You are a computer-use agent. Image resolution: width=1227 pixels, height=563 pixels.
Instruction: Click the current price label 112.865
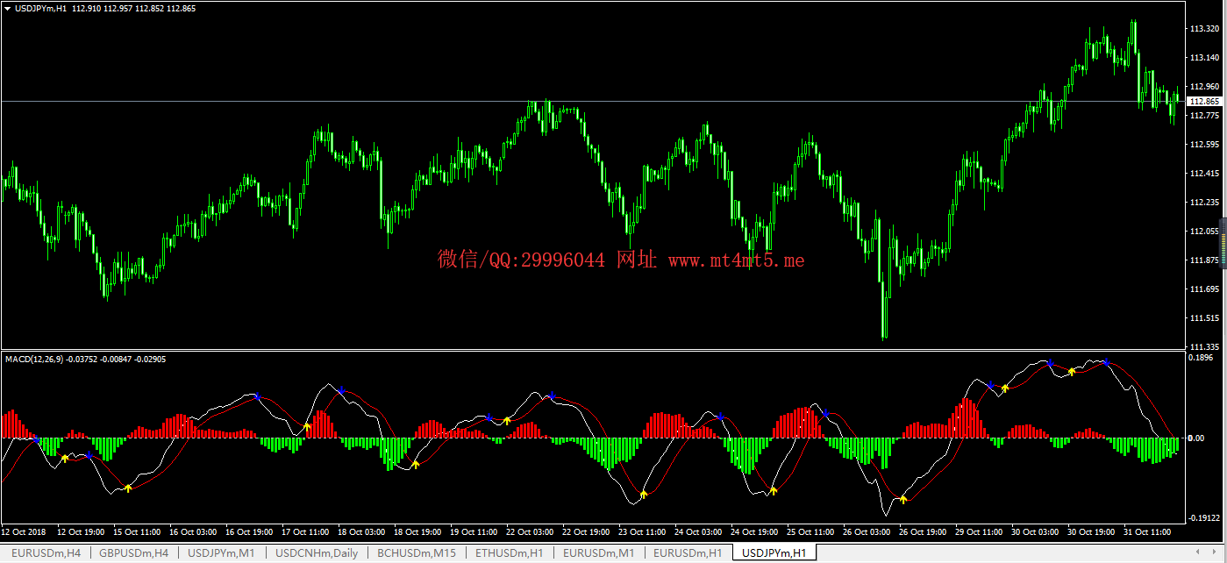tap(1203, 102)
